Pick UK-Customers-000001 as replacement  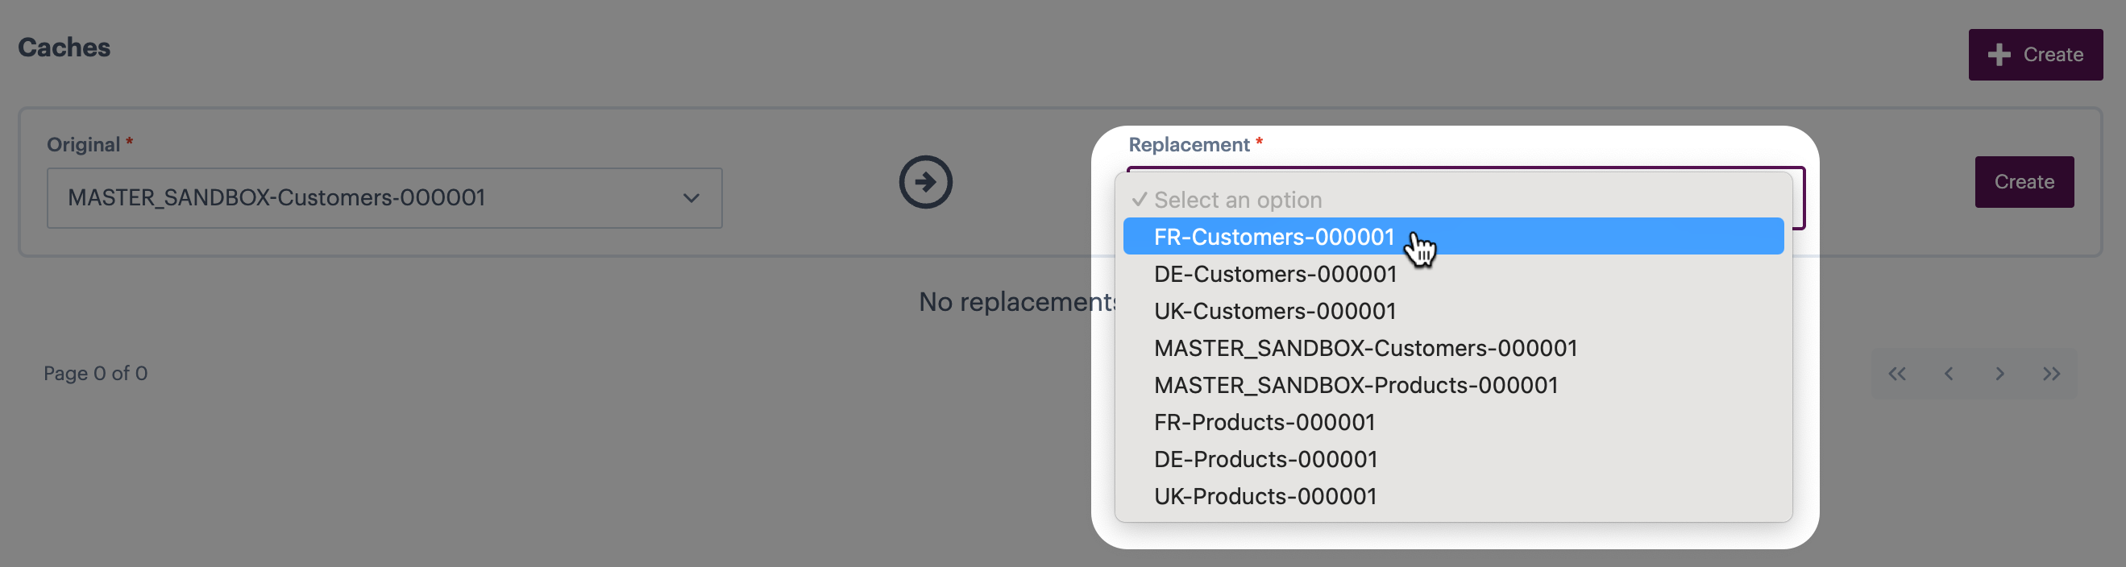tap(1274, 311)
